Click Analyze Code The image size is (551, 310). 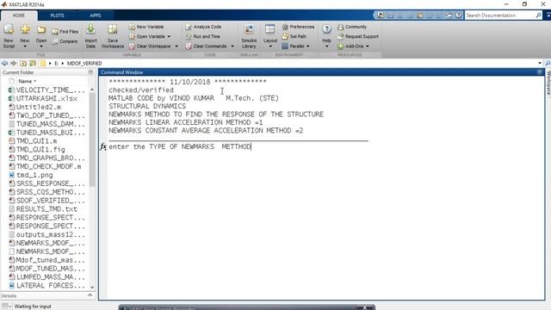203,27
